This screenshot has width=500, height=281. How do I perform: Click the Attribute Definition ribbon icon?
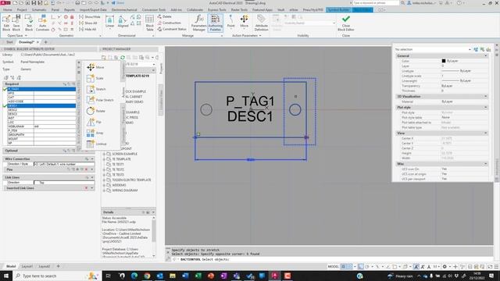(261, 23)
